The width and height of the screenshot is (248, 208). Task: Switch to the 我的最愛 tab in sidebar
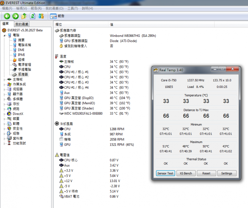click(x=22, y=24)
